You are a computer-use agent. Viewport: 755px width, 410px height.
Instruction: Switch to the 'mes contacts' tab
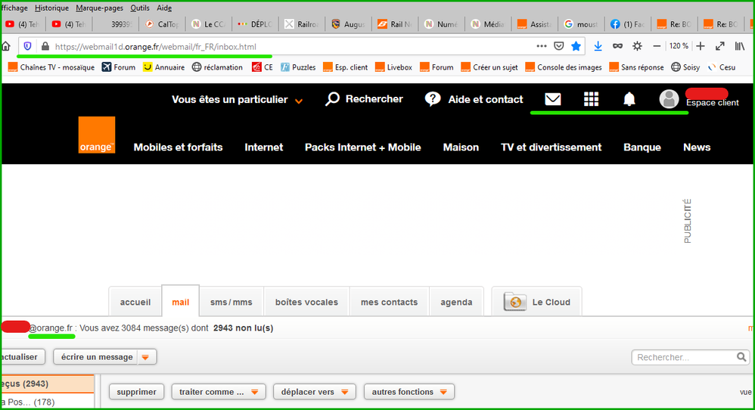coord(389,302)
